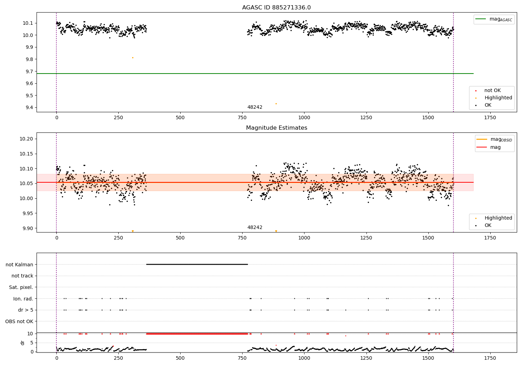522x366 pixels.
Task: Click the x-tick label 500 under the middle plot
Action: [x=180, y=238]
